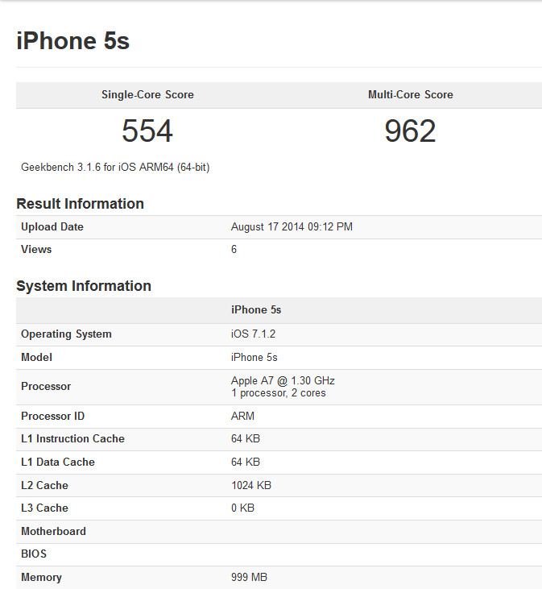Click the L2 Cache label

[x=44, y=485]
